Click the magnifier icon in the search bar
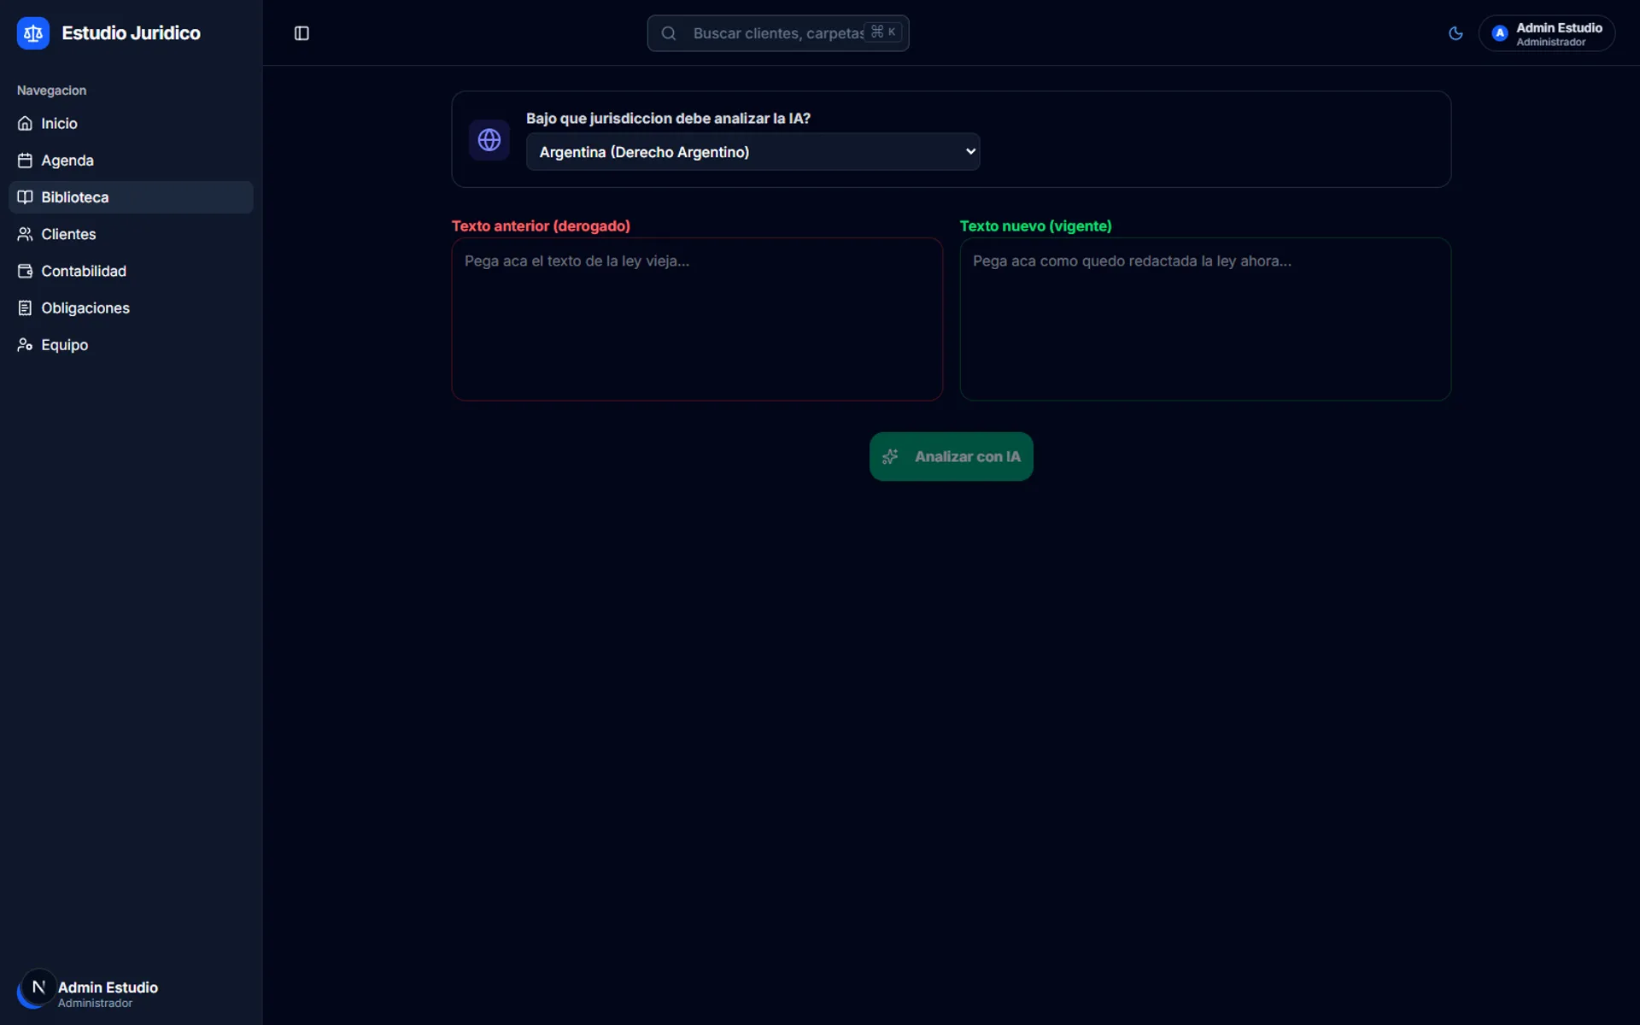 pyautogui.click(x=669, y=33)
